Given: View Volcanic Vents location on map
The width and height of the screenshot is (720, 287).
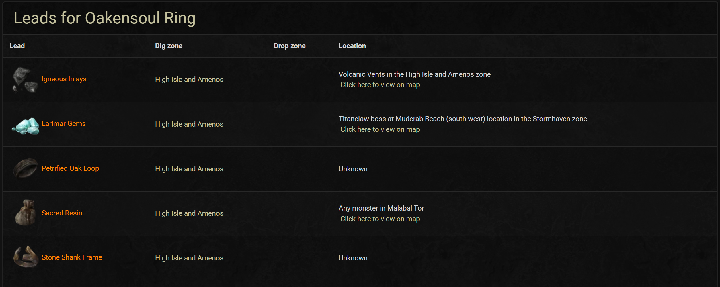Looking at the screenshot, I should click(380, 85).
